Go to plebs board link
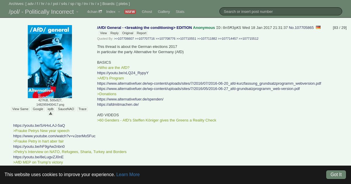351x184 pixels. tap(123, 4)
